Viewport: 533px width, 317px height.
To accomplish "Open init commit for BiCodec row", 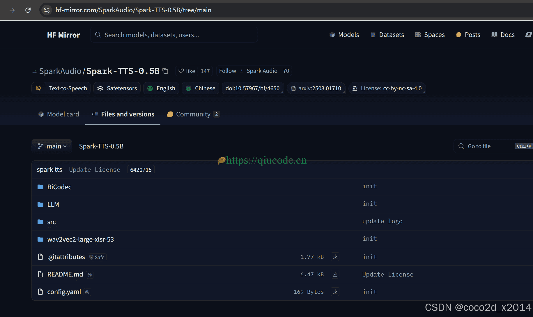I will tap(370, 186).
